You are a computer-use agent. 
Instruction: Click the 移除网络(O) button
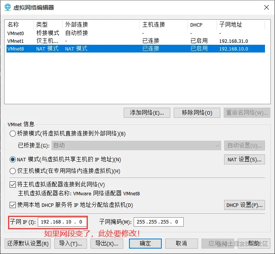pos(197,113)
